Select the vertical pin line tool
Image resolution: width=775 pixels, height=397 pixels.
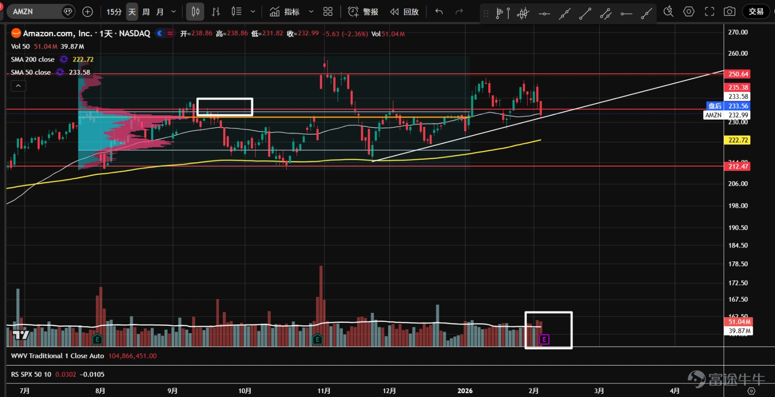(x=508, y=14)
